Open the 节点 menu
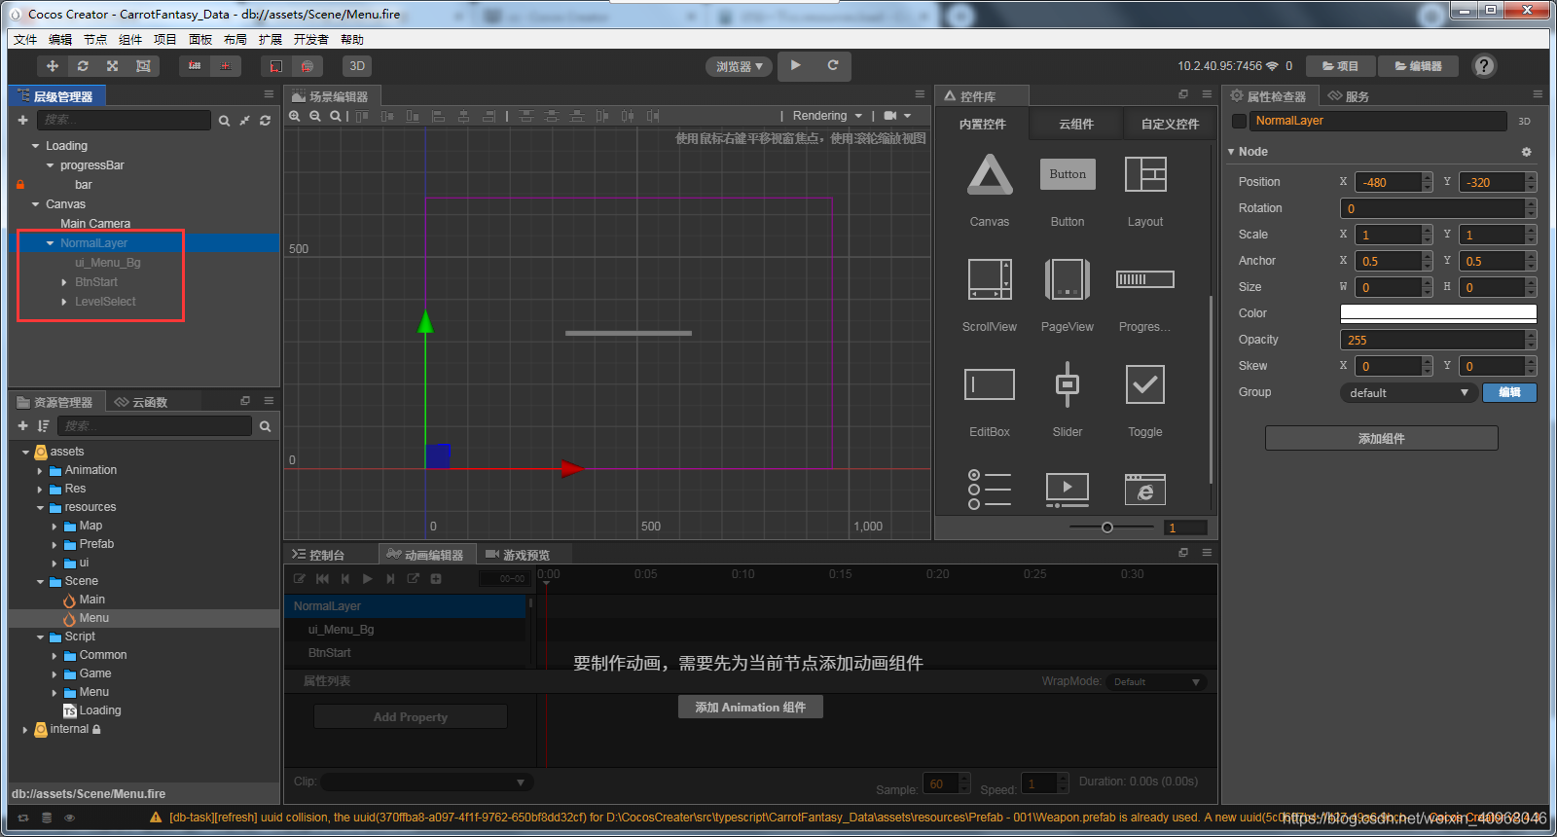This screenshot has height=837, width=1557. tap(95, 40)
